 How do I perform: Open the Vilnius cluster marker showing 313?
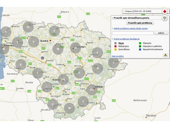pos(92,90)
